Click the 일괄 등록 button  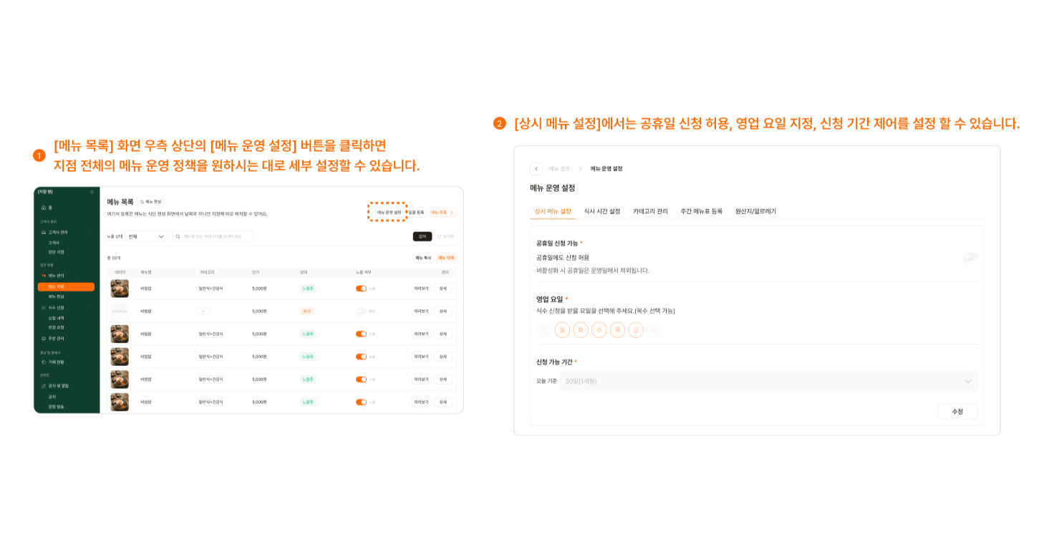click(416, 213)
